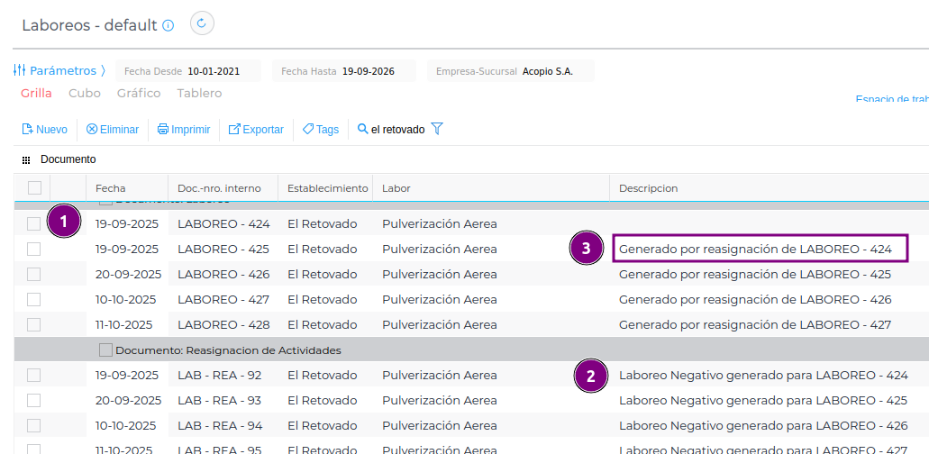This screenshot has width=929, height=454.
Task: Click the grid dots icon beside Documento
Action: click(26, 159)
